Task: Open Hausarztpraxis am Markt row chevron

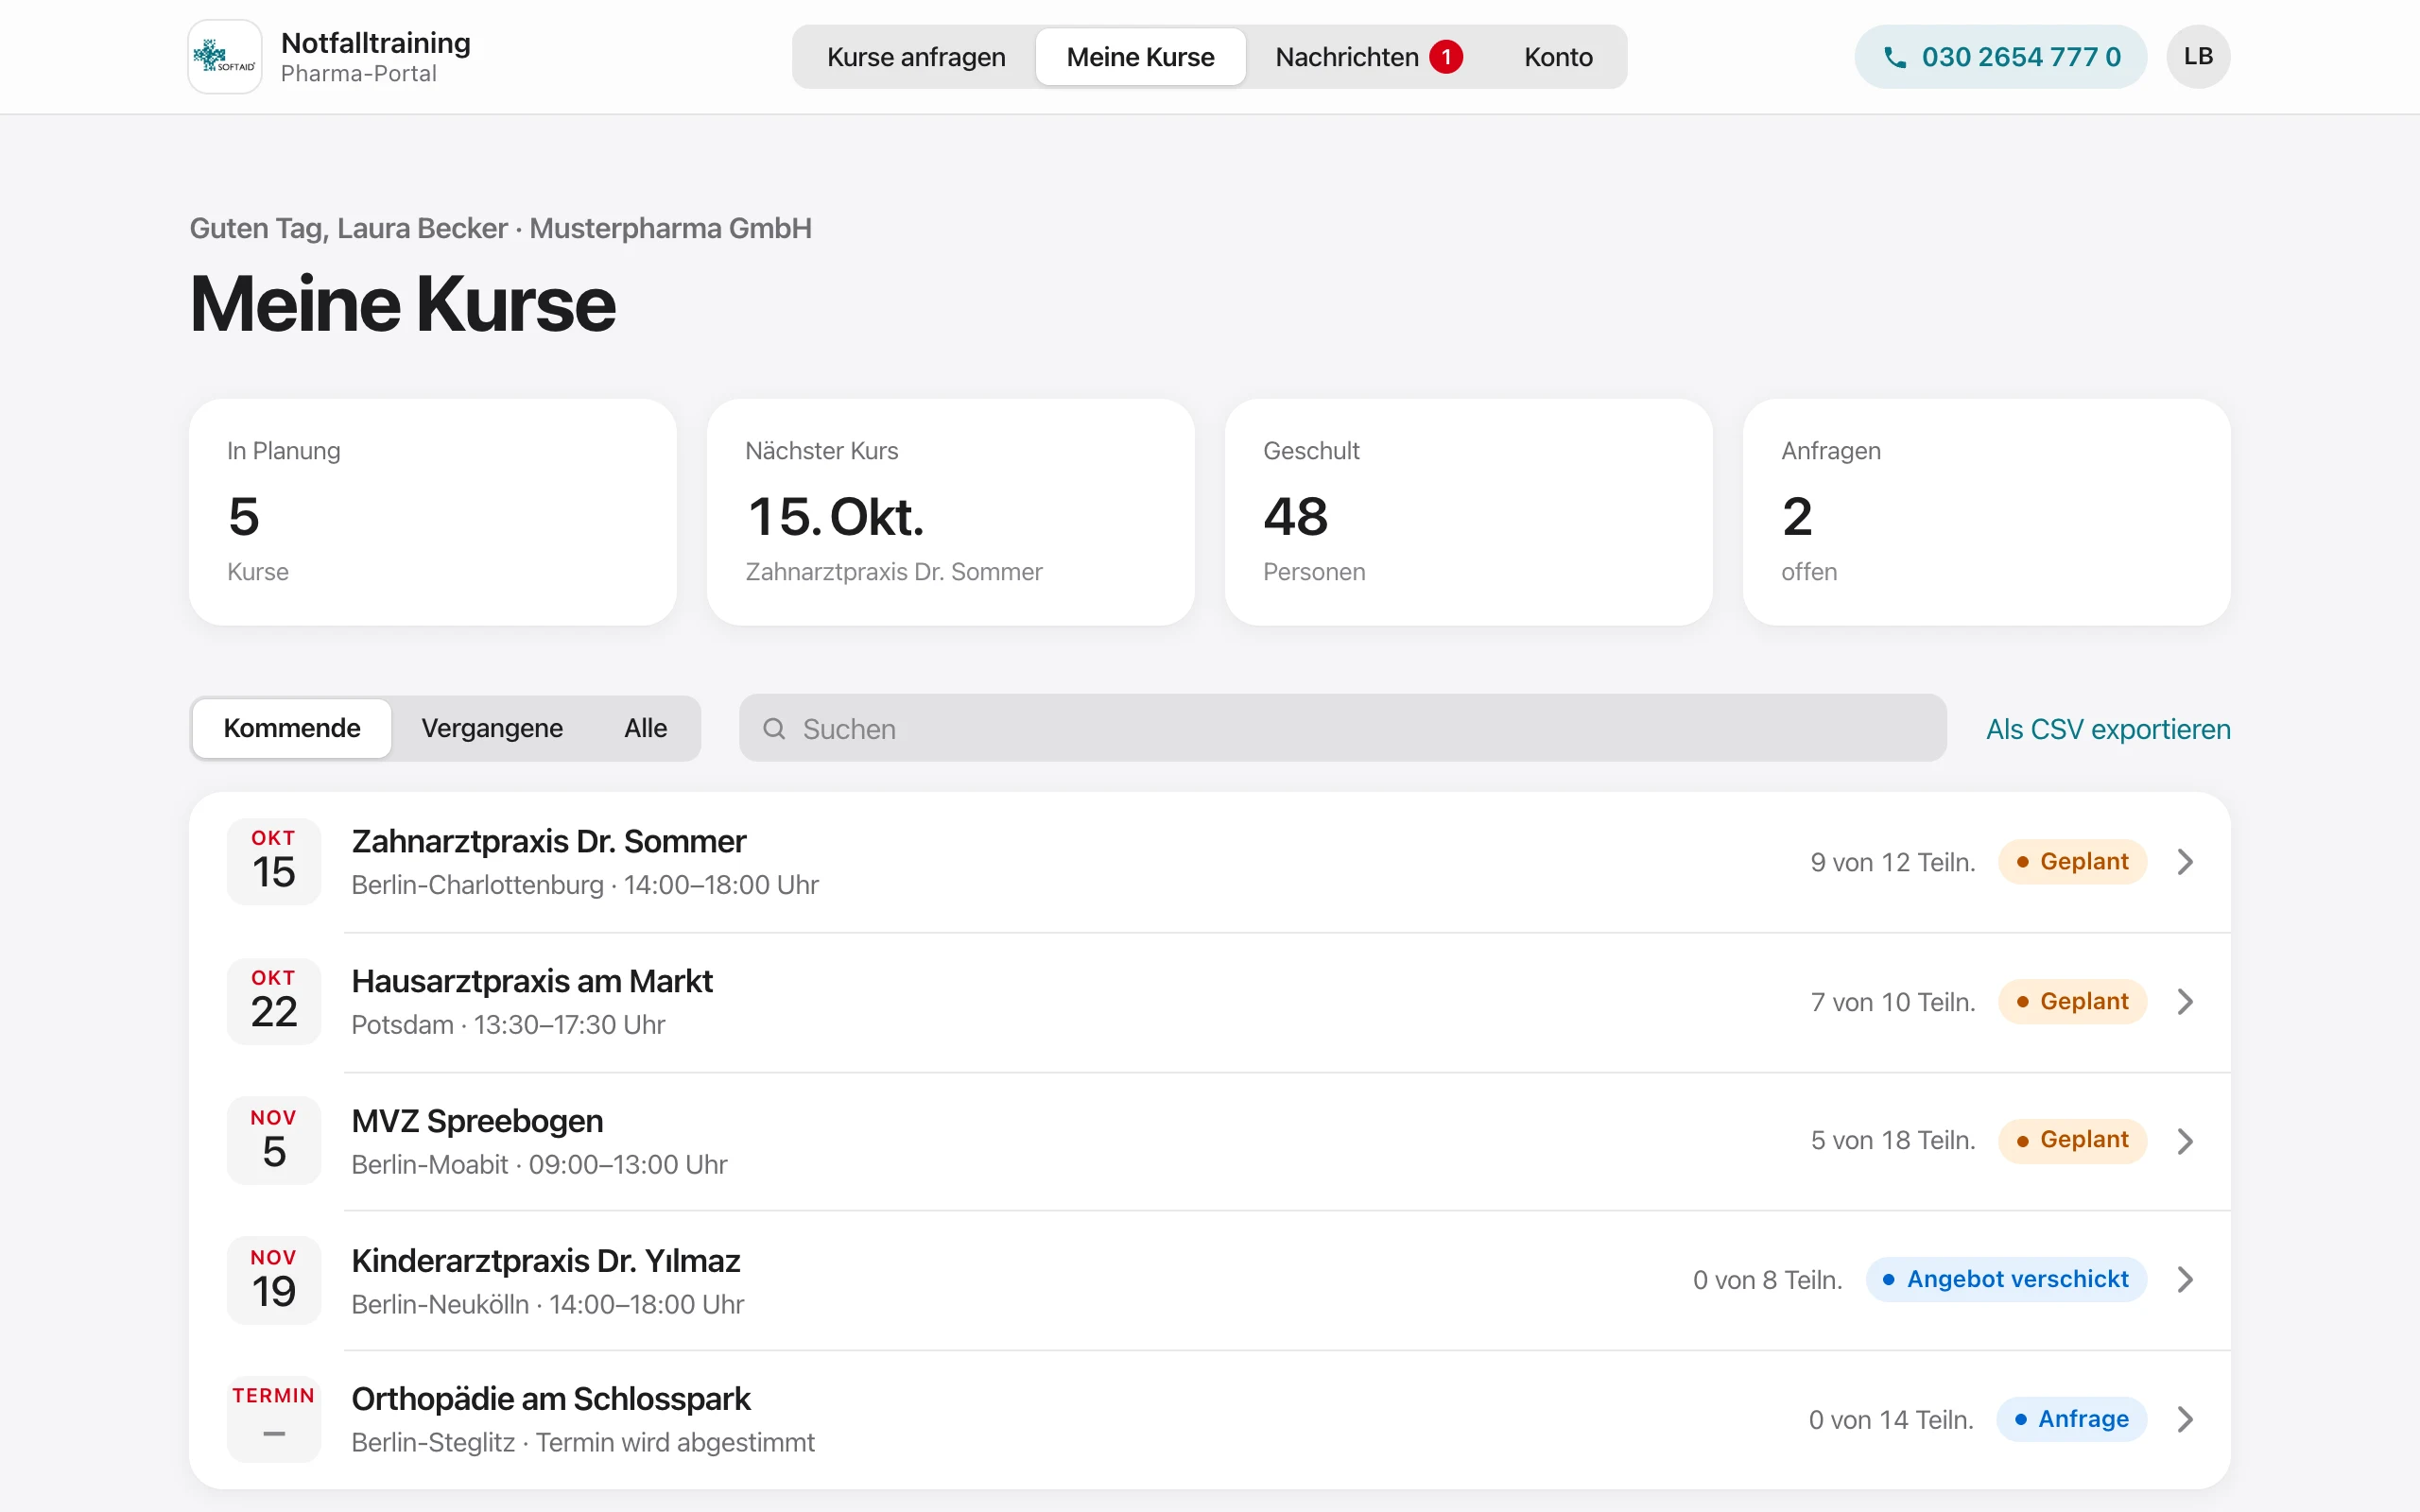Action: (x=2185, y=1002)
